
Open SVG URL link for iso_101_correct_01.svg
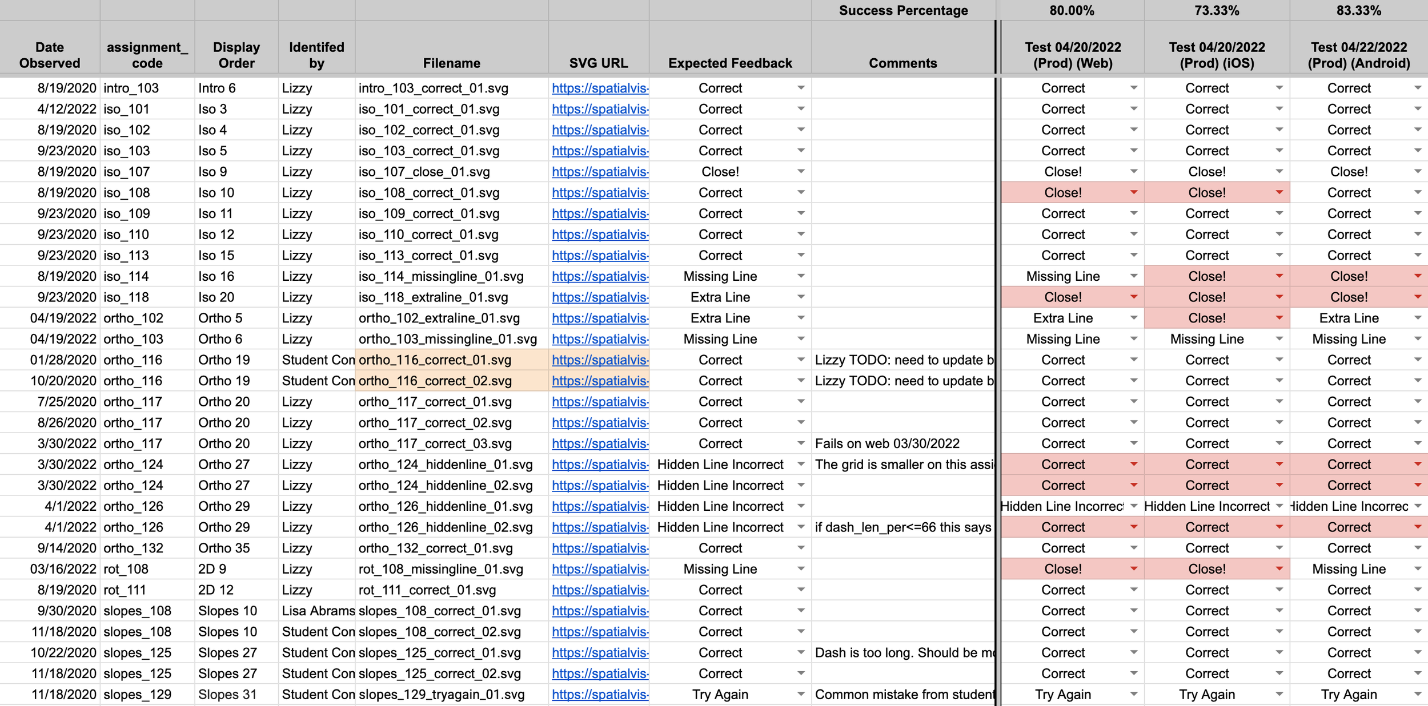click(600, 109)
